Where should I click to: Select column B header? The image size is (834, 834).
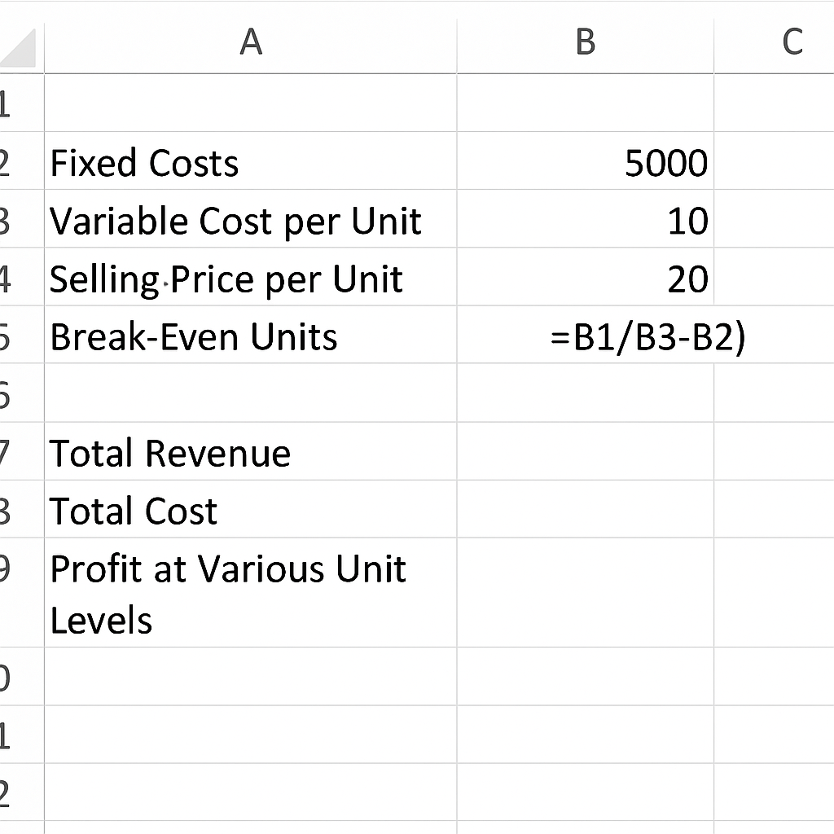point(585,42)
